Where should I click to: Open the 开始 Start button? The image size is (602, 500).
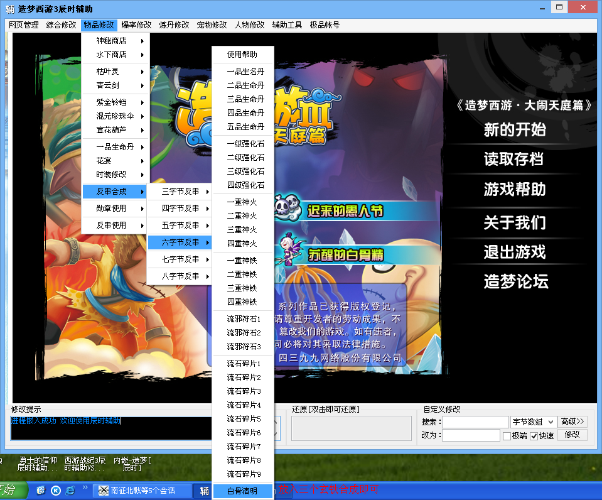[x=13, y=491]
